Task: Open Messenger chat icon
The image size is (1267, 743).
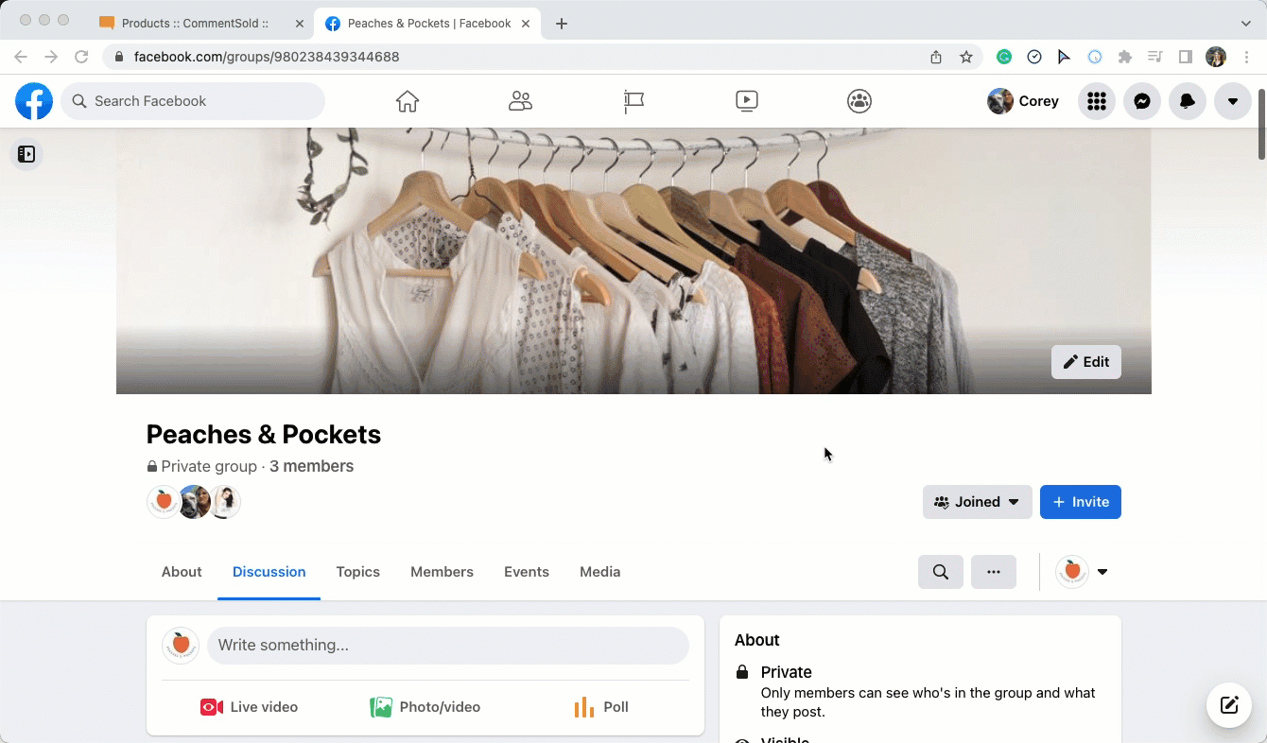Action: 1142,101
